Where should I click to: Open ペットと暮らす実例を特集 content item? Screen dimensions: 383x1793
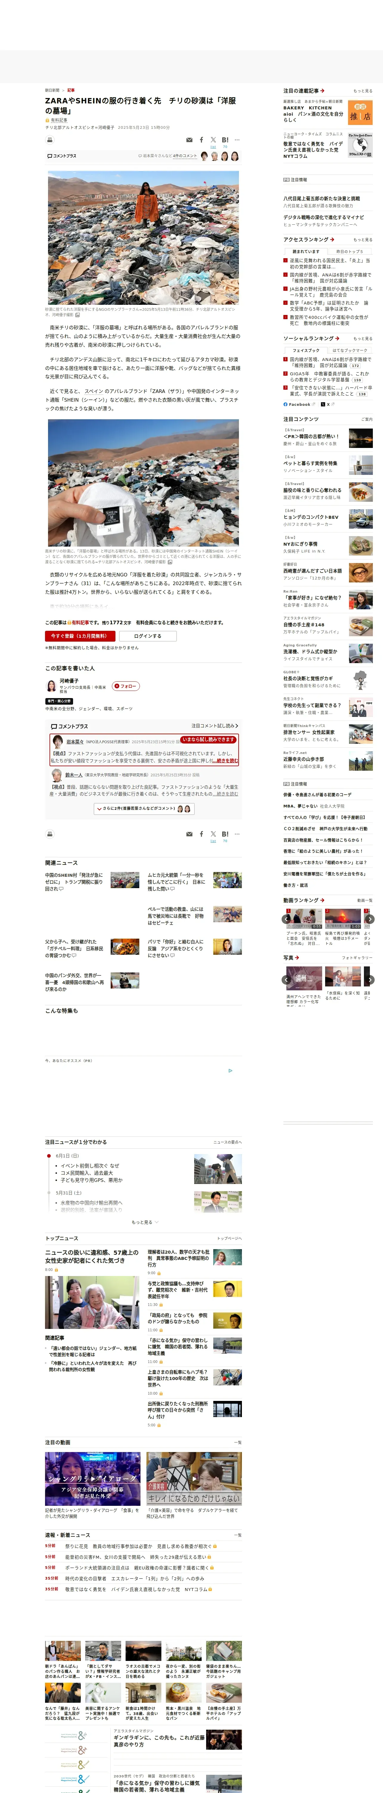pyautogui.click(x=328, y=464)
